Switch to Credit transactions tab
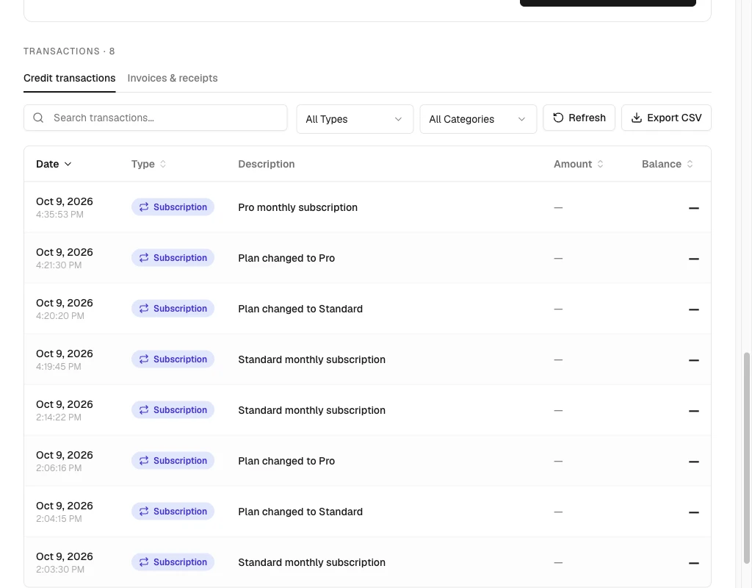The height and width of the screenshot is (588, 752). [70, 78]
